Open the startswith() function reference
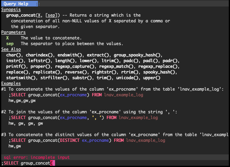 [x=21, y=78]
